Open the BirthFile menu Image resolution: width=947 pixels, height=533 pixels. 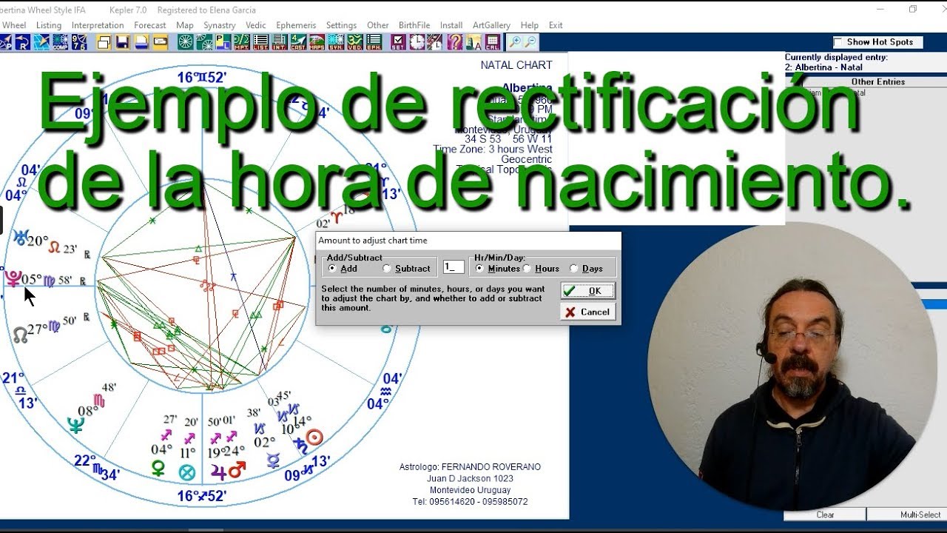(414, 25)
